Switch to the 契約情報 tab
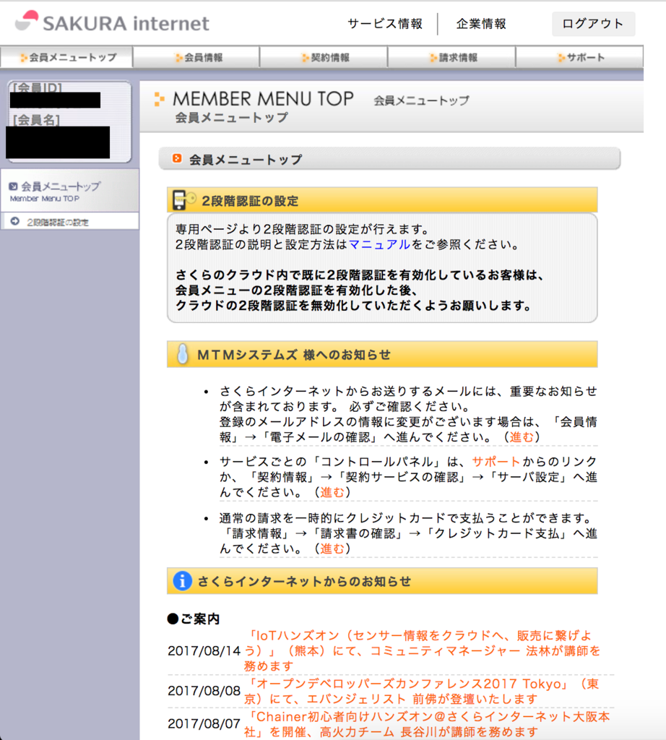666x740 pixels. click(324, 57)
